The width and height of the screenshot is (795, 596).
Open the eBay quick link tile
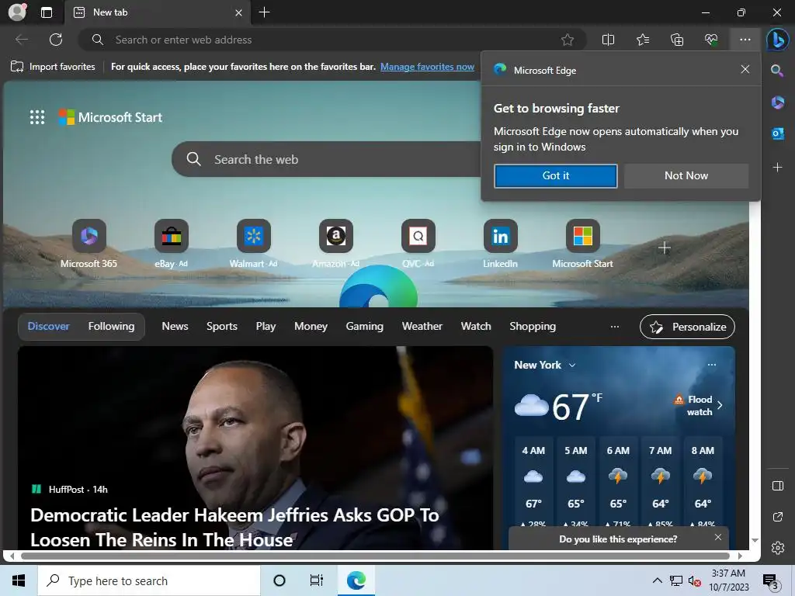[x=171, y=244]
